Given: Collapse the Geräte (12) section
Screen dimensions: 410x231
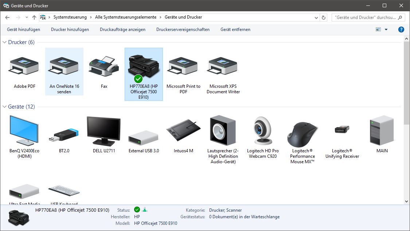Looking at the screenshot, I should [4, 107].
